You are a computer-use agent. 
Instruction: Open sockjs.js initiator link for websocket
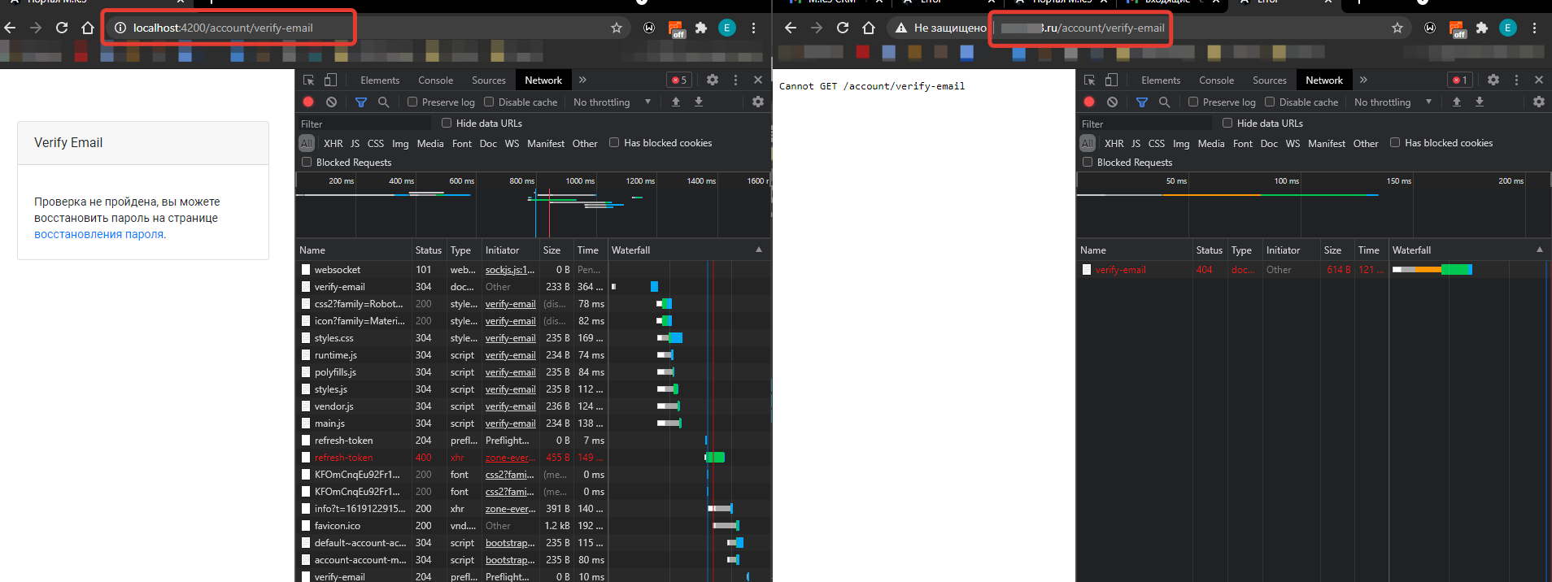[510, 270]
